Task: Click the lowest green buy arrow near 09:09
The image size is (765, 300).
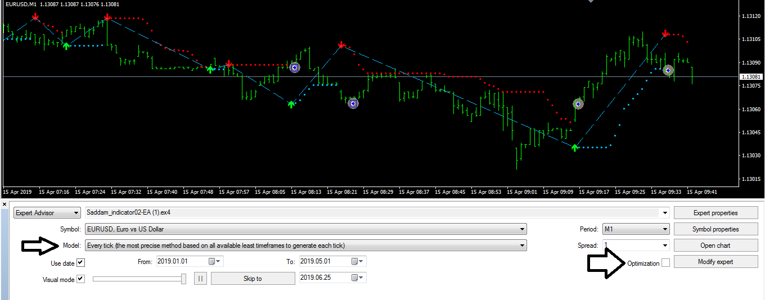Action: 574,147
